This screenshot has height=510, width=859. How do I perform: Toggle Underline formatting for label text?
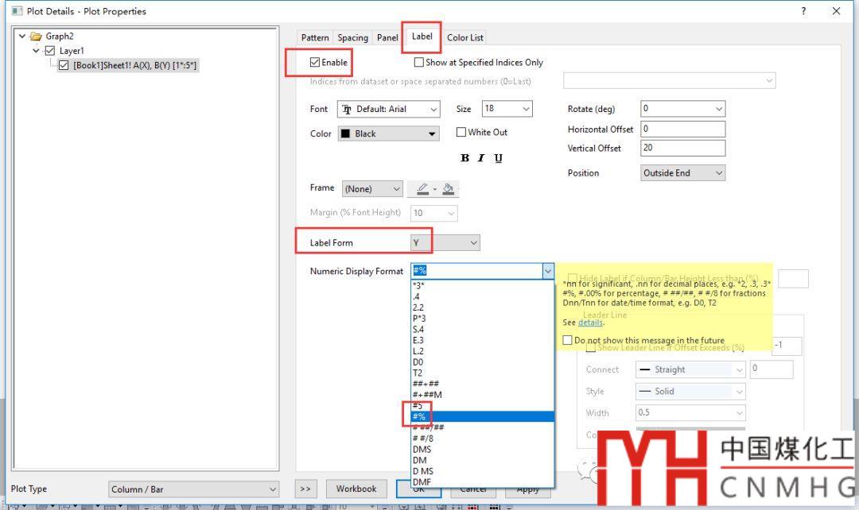pos(498,157)
